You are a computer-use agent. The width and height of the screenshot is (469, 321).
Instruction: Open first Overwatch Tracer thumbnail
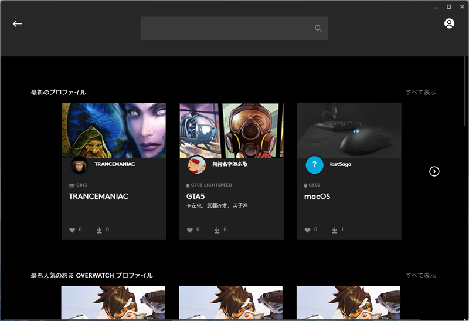[113, 303]
